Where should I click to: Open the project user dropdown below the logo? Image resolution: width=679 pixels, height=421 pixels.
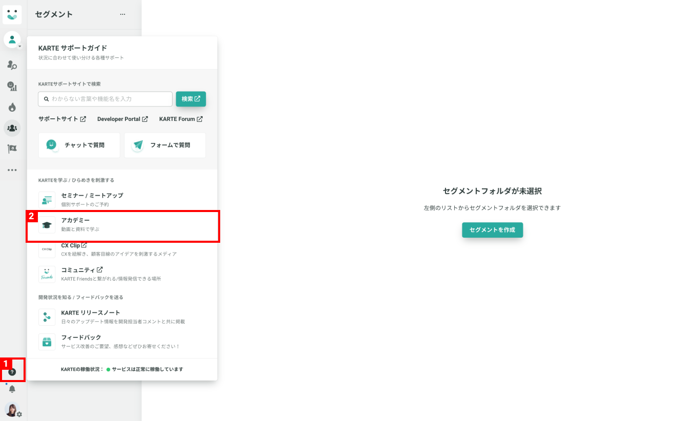coord(12,39)
